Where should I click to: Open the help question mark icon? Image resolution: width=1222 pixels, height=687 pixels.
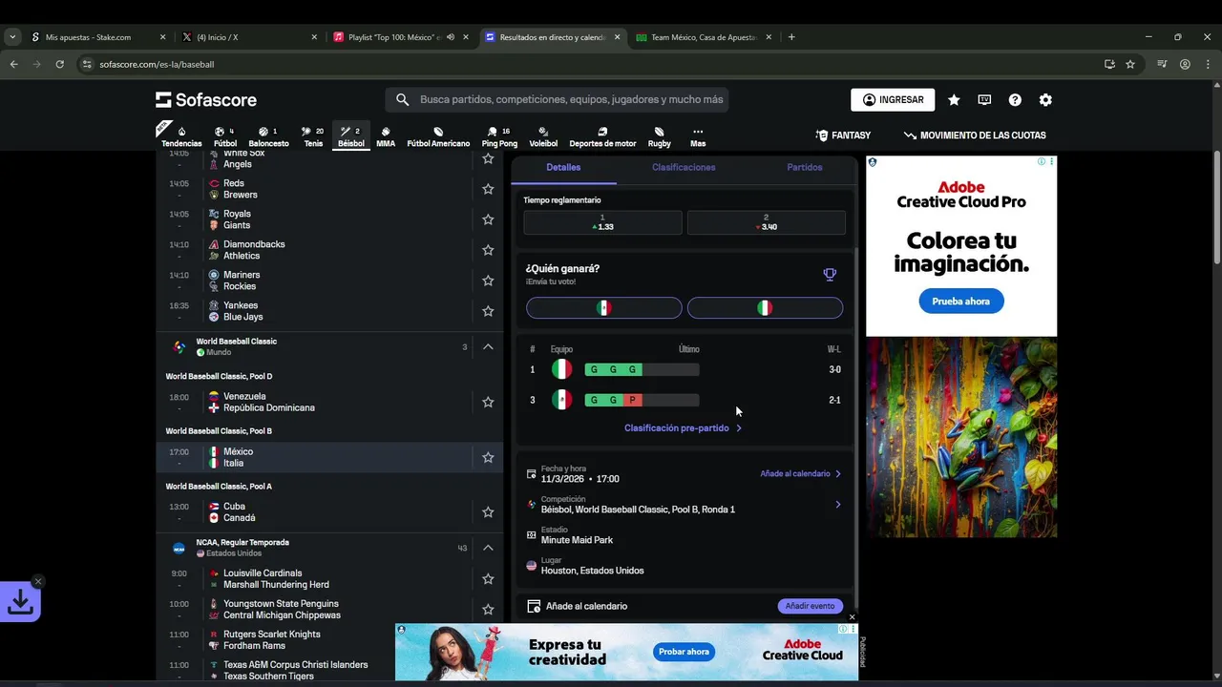pyautogui.click(x=1015, y=100)
